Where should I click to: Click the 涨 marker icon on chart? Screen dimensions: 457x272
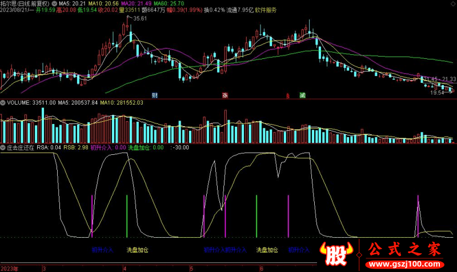(x=225, y=95)
